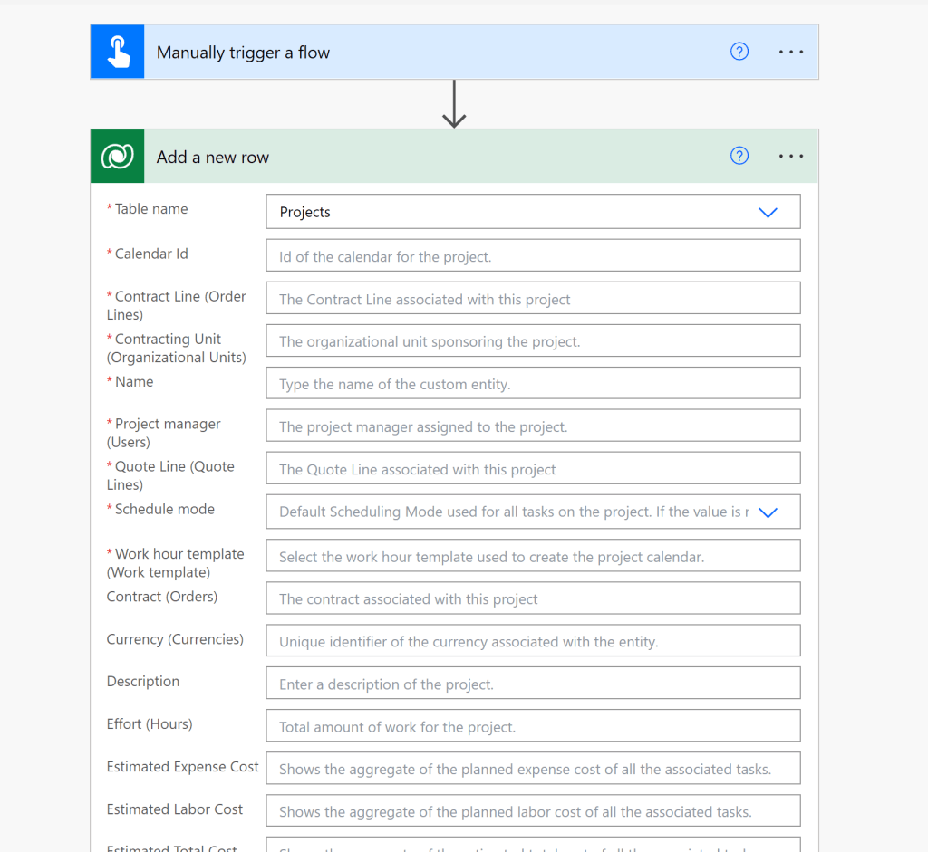
Task: Click the Calendar Id input field
Action: 533,256
